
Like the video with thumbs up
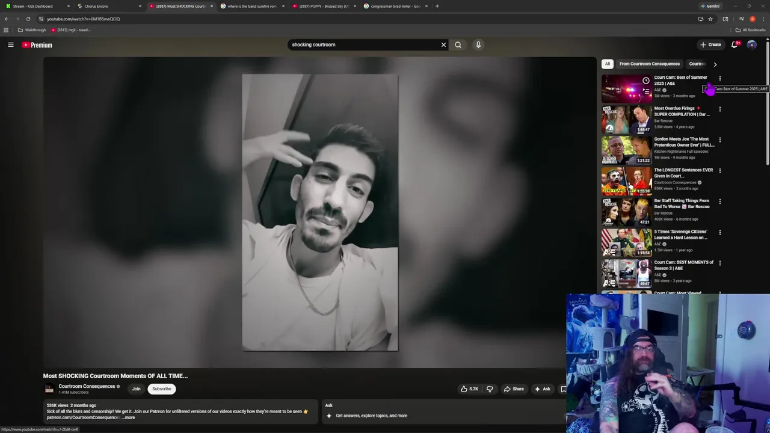tap(469, 389)
